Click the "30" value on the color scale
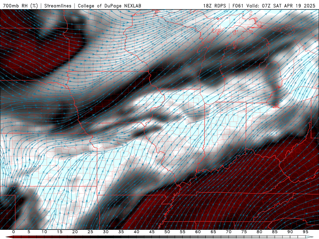 coord(106,232)
